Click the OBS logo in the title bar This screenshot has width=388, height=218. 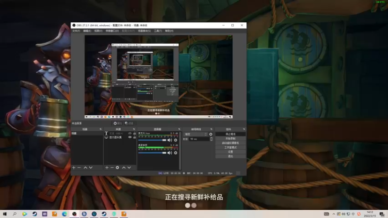tap(74, 25)
